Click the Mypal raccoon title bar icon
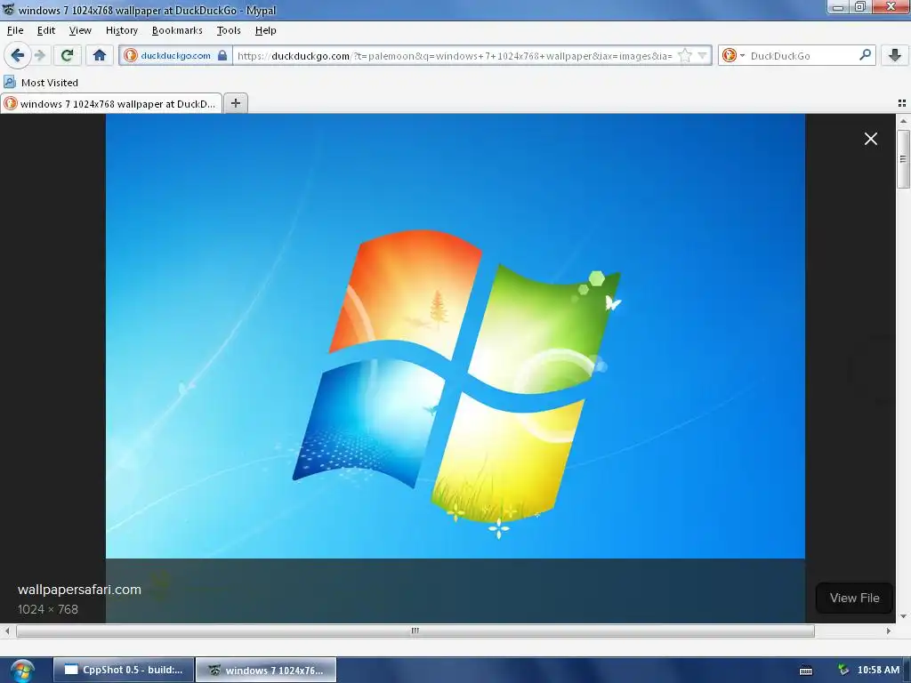911x683 pixels. (8, 10)
